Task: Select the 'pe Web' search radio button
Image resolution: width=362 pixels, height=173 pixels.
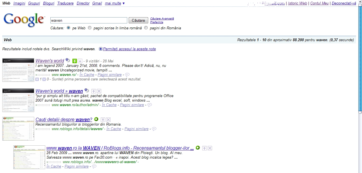Action: click(x=68, y=28)
